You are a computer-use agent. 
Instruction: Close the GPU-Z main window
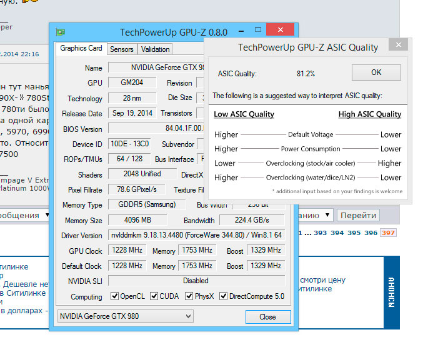pos(281,29)
